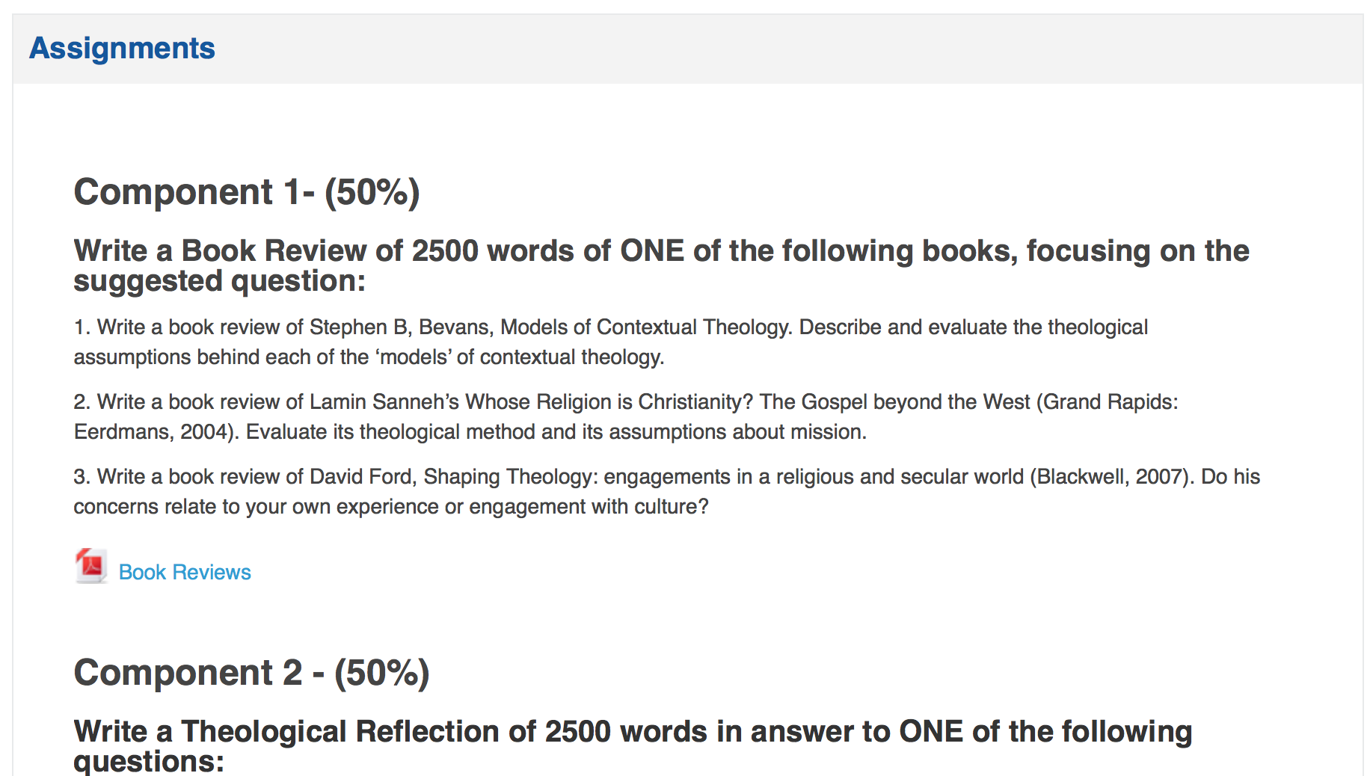Click the title 'Whose Religion is Christianity?'
1370x776 pixels.
tap(609, 402)
